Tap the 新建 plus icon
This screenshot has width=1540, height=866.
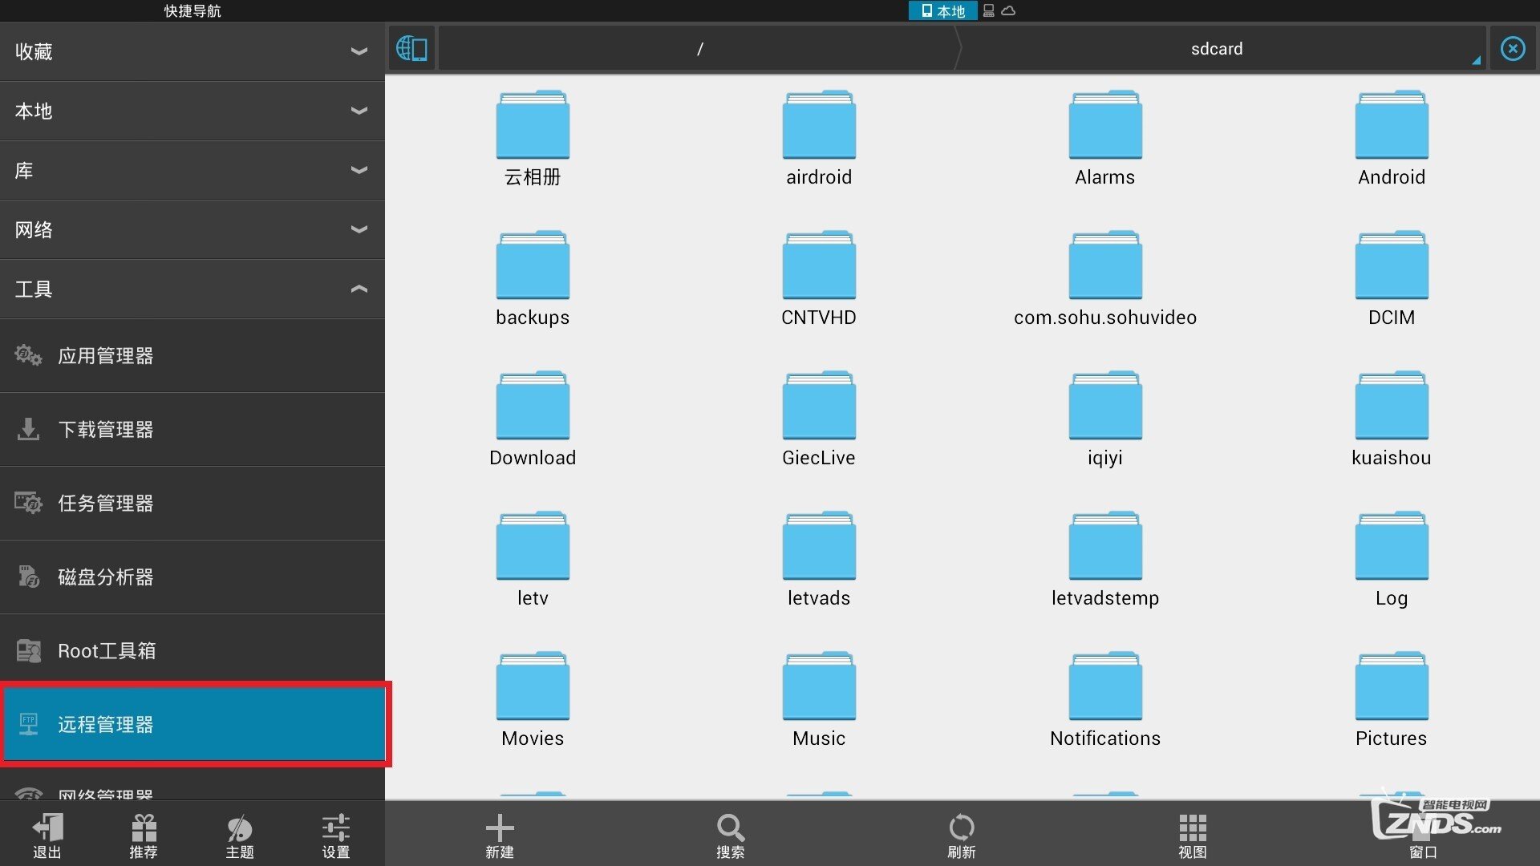(x=500, y=835)
